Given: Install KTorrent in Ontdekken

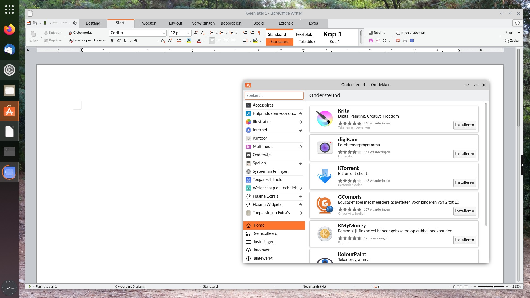Looking at the screenshot, I should tap(465, 182).
